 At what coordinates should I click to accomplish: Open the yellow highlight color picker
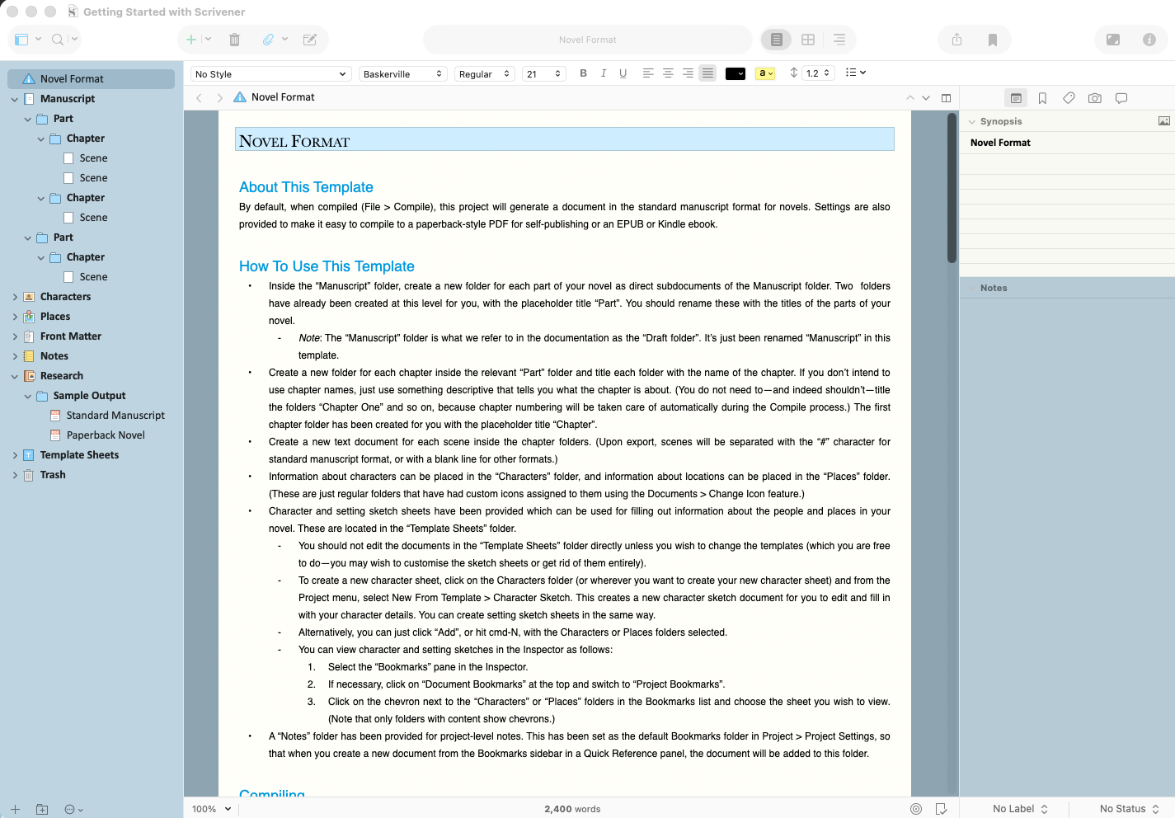[765, 73]
